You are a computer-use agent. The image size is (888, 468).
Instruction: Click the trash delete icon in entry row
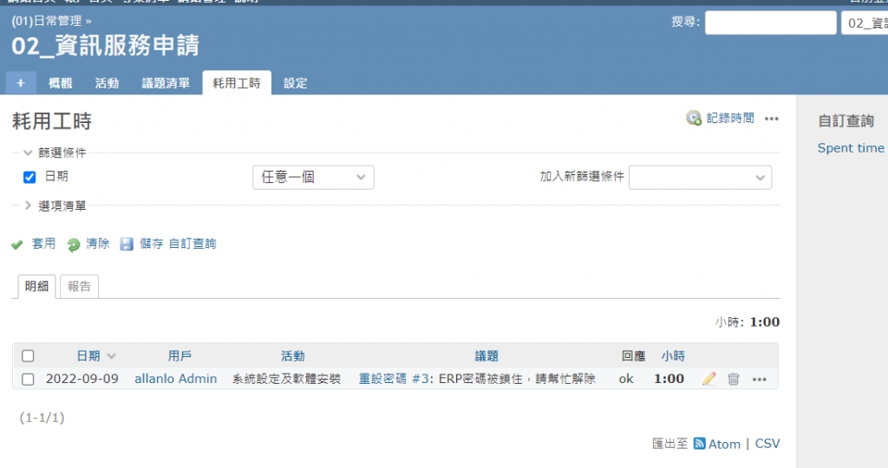pos(734,379)
